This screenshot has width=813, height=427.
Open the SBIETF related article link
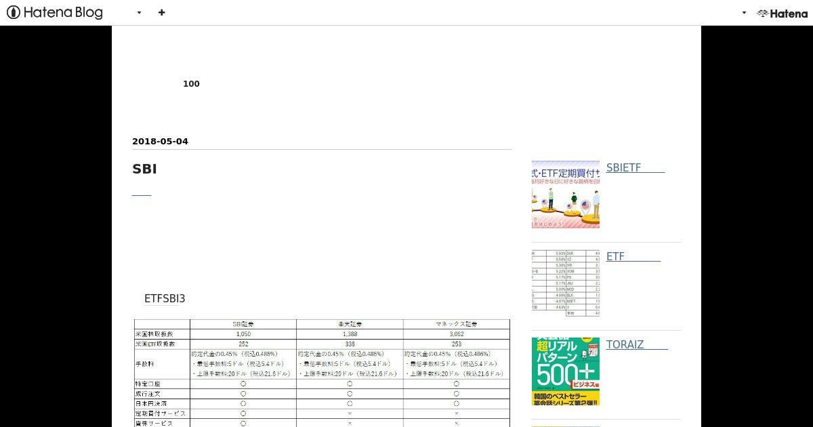pos(635,168)
